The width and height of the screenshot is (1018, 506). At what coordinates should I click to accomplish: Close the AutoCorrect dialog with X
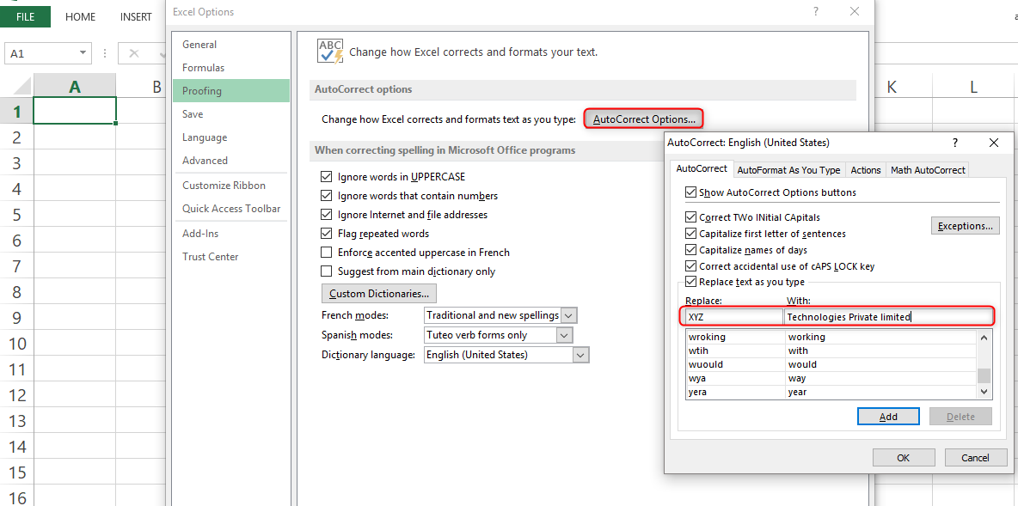pos(994,143)
